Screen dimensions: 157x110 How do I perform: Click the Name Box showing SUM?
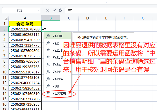pyautogui.click(x=19, y=10)
